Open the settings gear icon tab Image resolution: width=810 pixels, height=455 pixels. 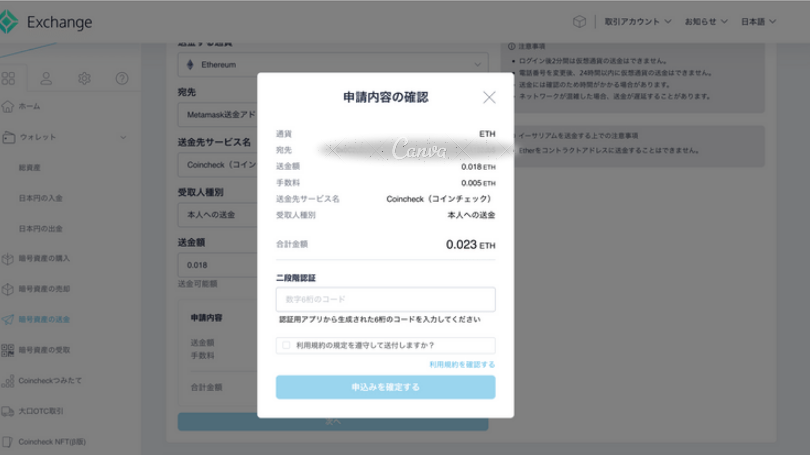[84, 78]
